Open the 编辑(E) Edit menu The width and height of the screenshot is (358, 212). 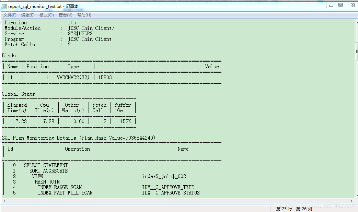pyautogui.click(x=28, y=15)
